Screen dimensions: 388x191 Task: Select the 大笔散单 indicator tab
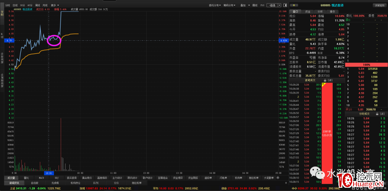click(x=269, y=178)
